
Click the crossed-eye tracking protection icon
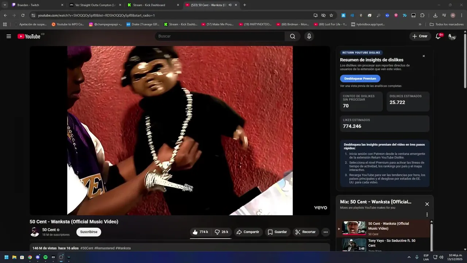[323, 15]
